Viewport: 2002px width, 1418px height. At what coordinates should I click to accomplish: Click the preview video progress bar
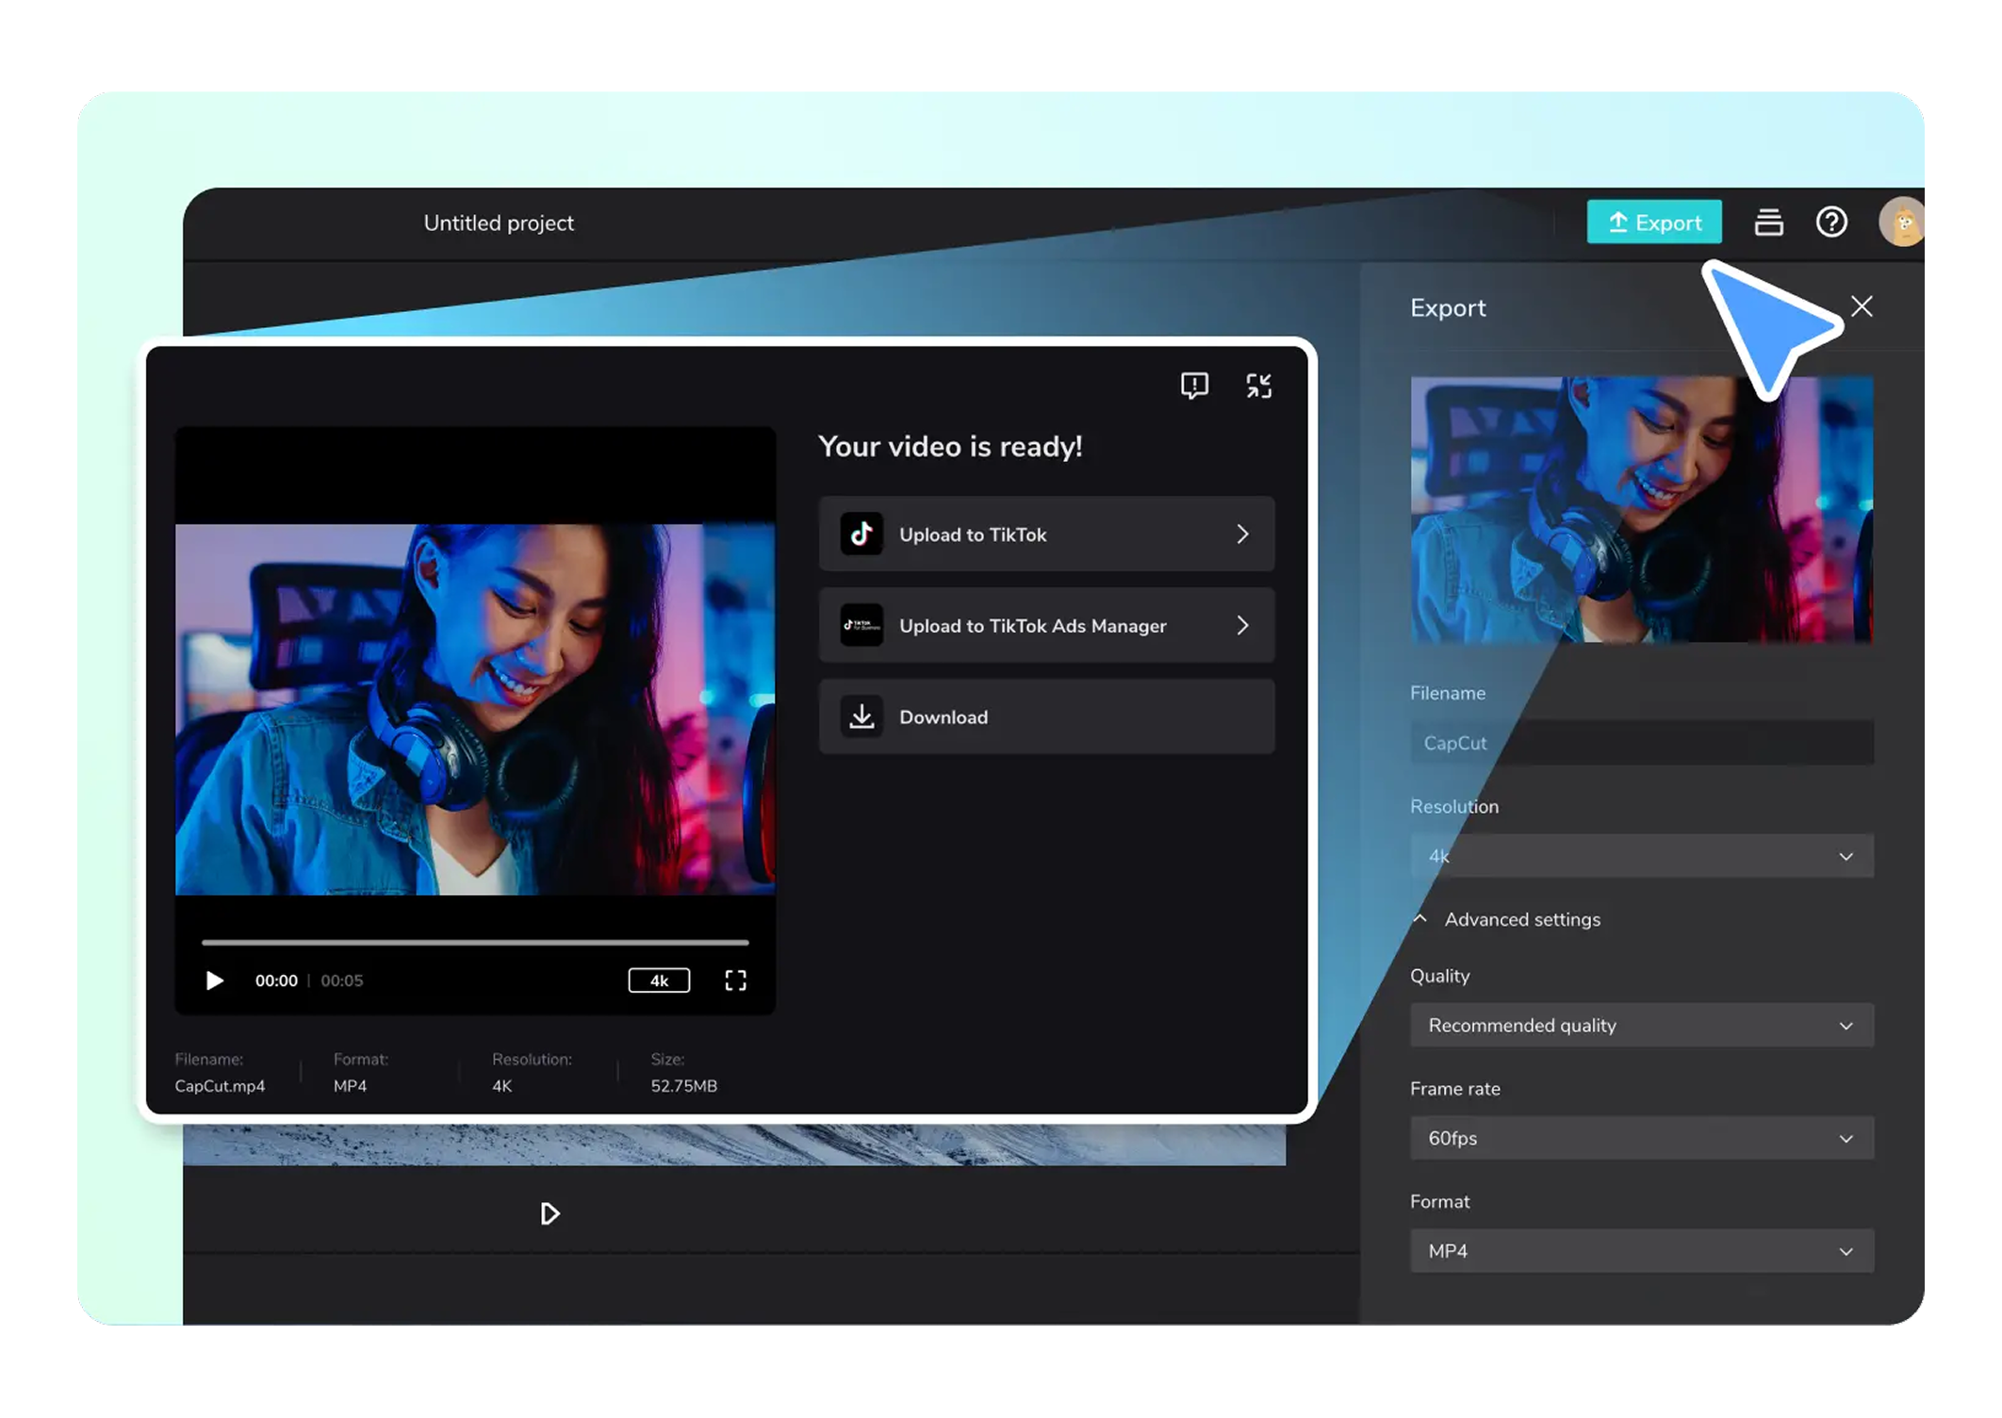pyautogui.click(x=475, y=942)
